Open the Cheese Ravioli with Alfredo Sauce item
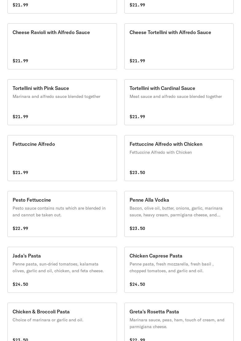 click(x=62, y=46)
